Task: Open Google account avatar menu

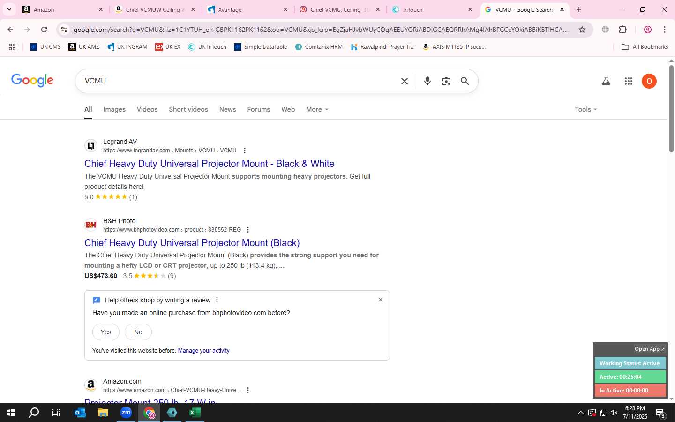Action: [649, 81]
